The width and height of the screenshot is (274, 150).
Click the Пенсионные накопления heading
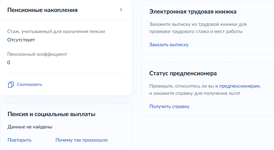click(x=43, y=10)
